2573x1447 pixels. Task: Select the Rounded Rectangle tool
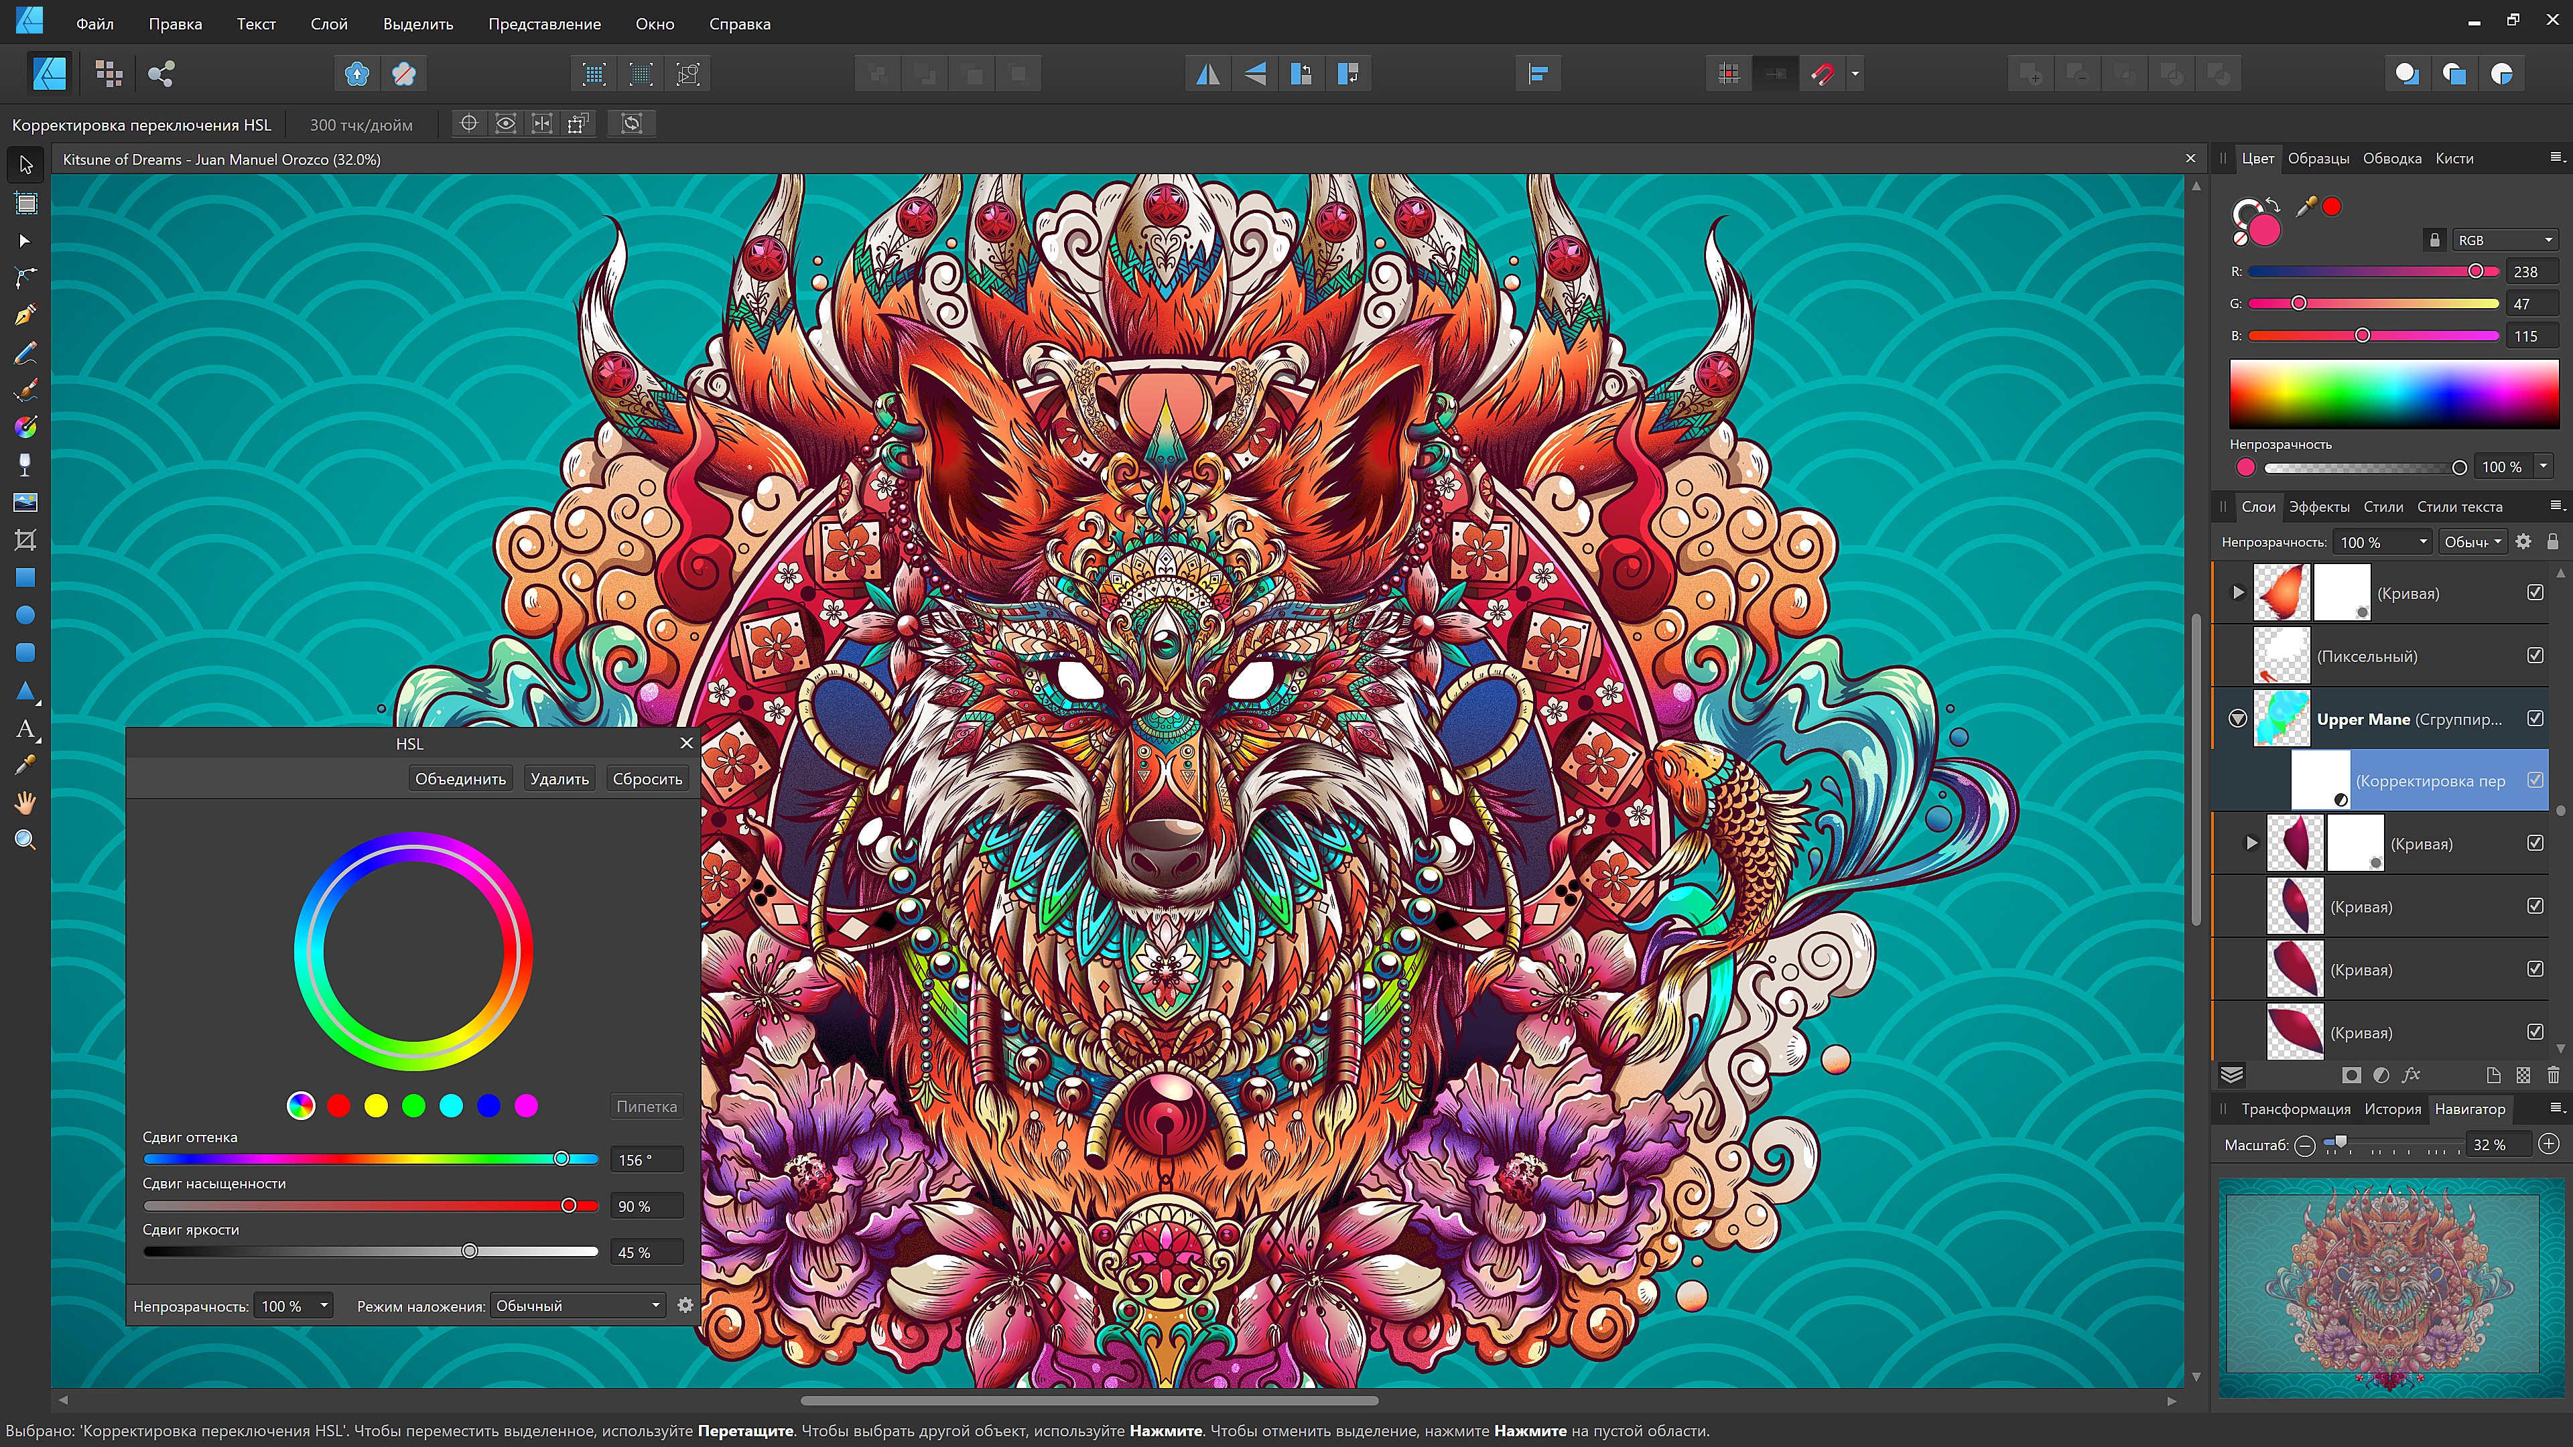click(26, 652)
